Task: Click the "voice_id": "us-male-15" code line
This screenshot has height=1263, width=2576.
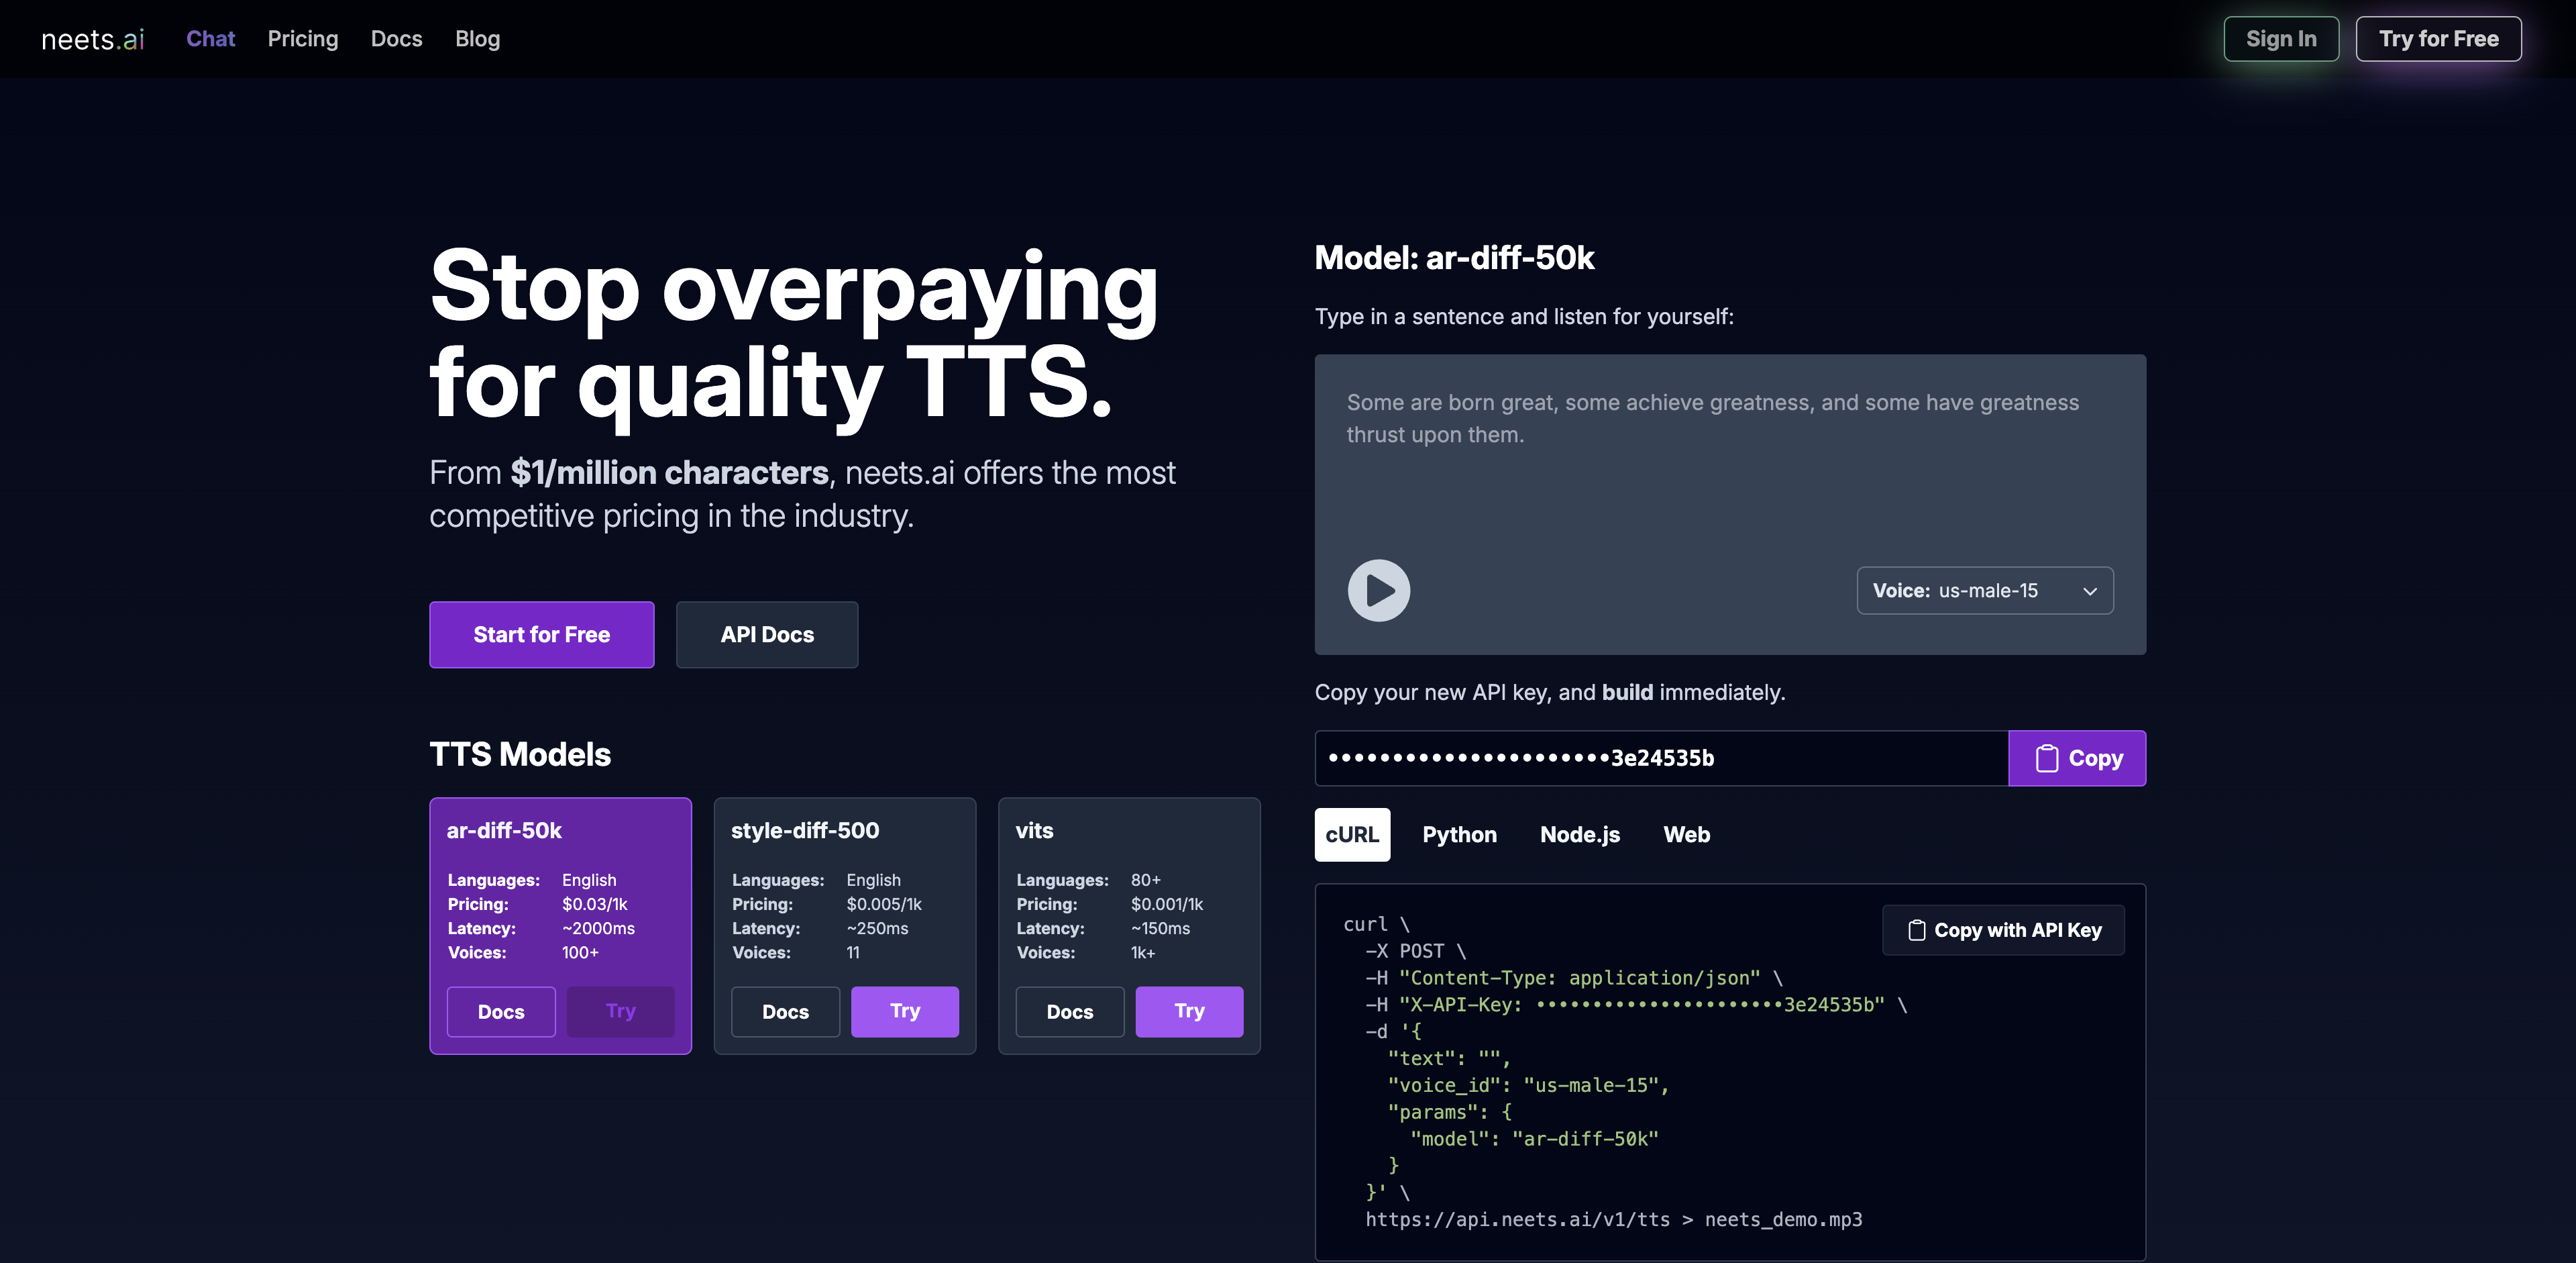Action: click(1528, 1085)
